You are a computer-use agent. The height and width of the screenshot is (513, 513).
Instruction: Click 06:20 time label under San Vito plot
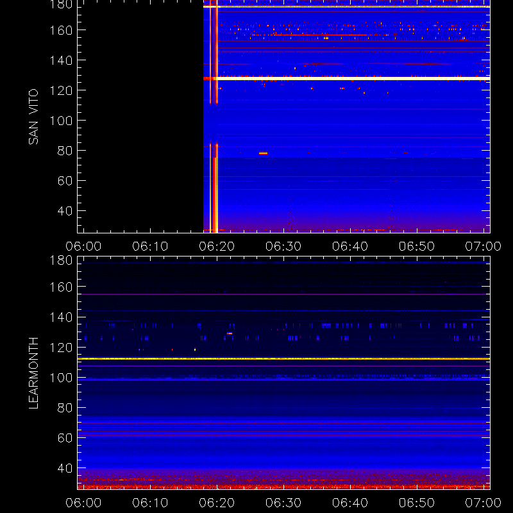[x=217, y=246]
